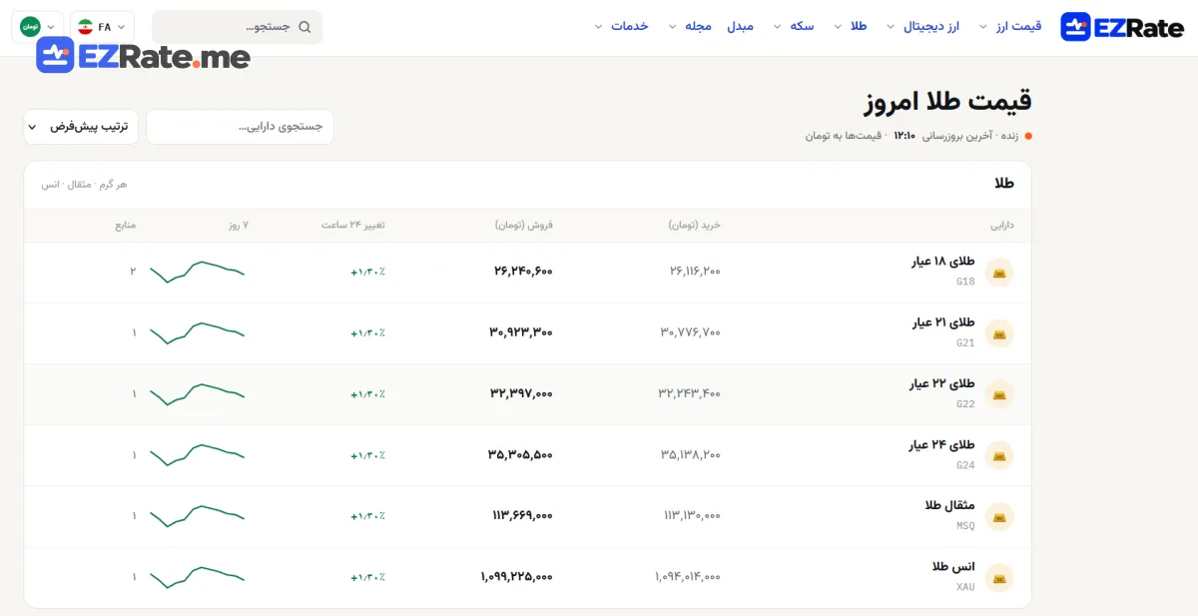The image size is (1198, 616).
Task: Click 24h change percentage in XAU row
Action: click(x=367, y=577)
